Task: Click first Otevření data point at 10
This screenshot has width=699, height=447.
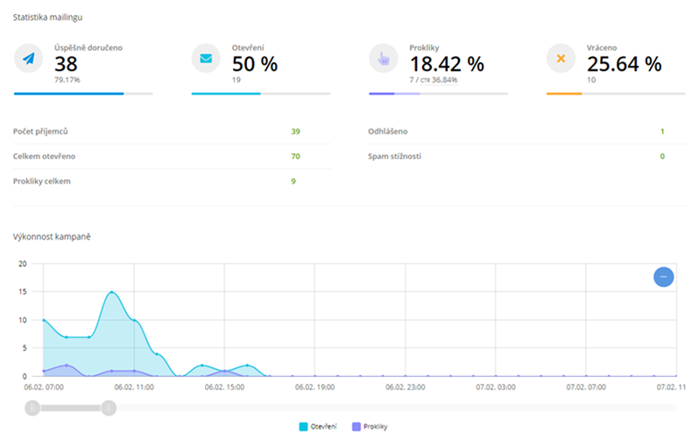Action: click(x=44, y=320)
